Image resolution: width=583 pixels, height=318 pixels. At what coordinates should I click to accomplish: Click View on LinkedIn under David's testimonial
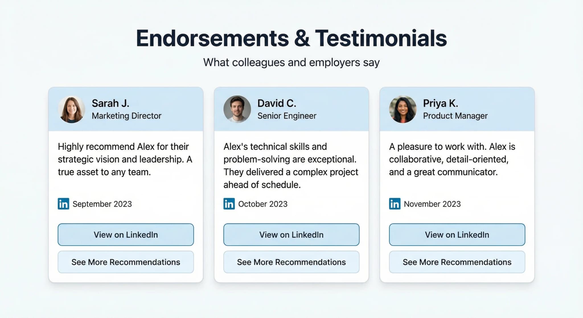coord(291,235)
